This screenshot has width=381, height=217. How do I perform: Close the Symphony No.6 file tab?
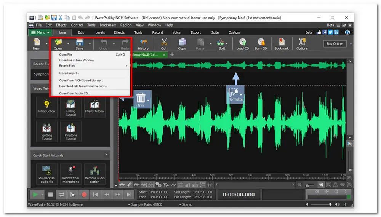(x=164, y=54)
